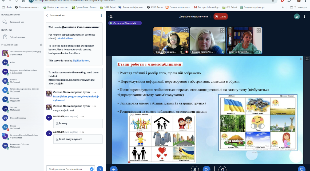Image resolution: width=310 pixels, height=171 pixels.
Task: Toggle microphone mute button
Action: pyautogui.click(x=195, y=169)
